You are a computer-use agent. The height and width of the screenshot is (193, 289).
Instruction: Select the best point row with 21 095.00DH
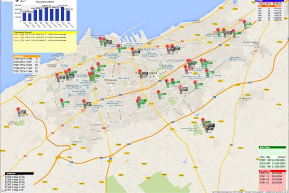(x=273, y=166)
